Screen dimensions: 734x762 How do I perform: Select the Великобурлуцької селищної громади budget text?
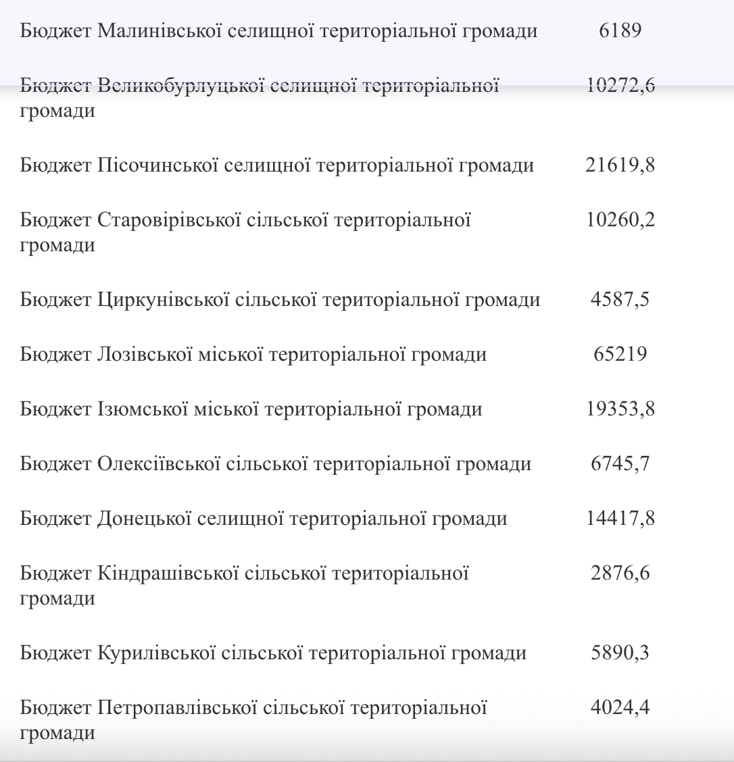click(260, 98)
